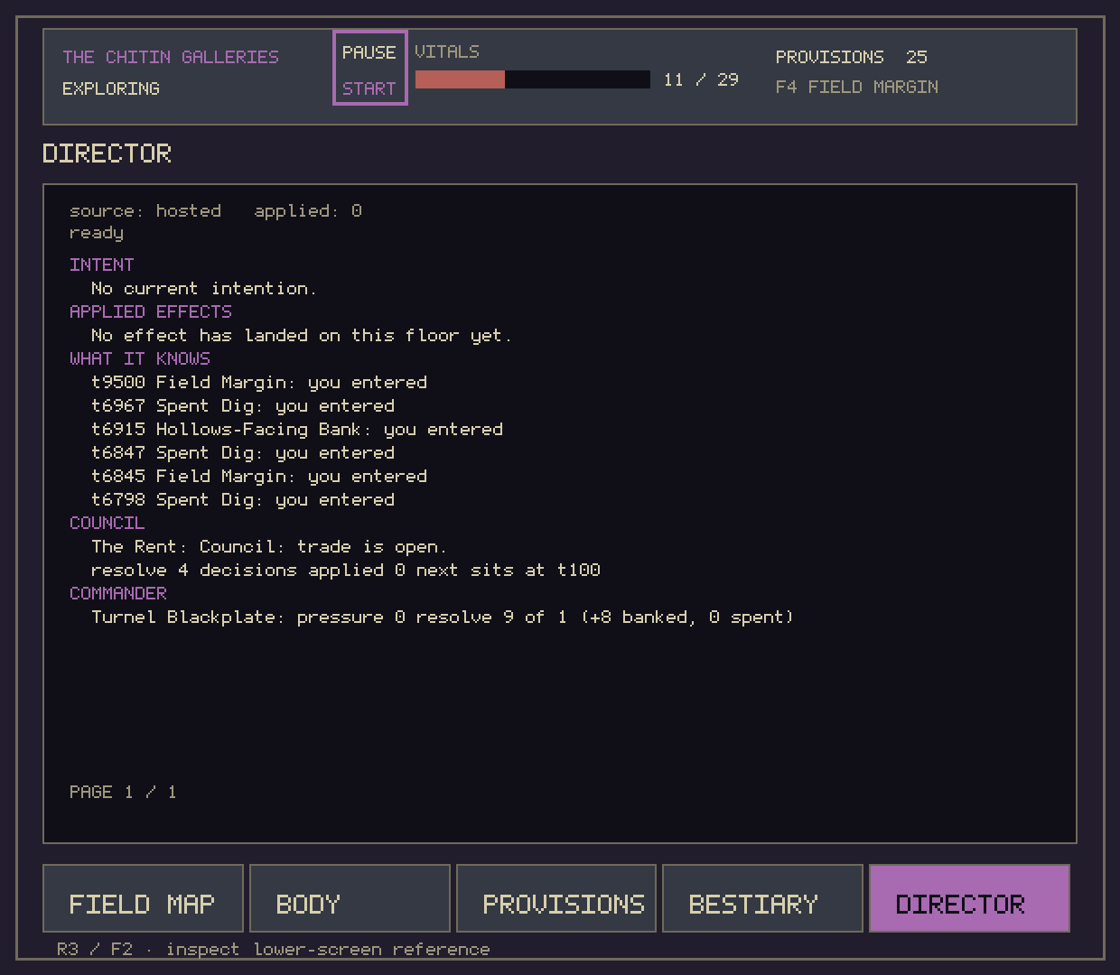Select the INTENT section header
The width and height of the screenshot is (1120, 975).
coord(101,265)
